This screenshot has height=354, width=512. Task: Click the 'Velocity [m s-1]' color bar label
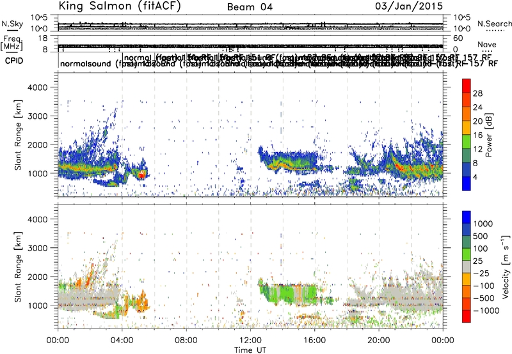tap(506, 266)
